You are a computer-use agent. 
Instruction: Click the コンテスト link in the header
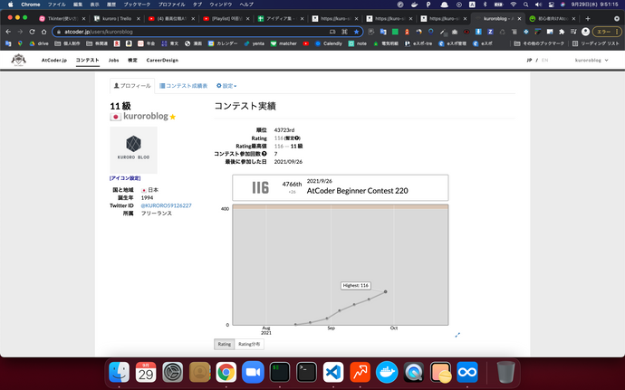87,60
